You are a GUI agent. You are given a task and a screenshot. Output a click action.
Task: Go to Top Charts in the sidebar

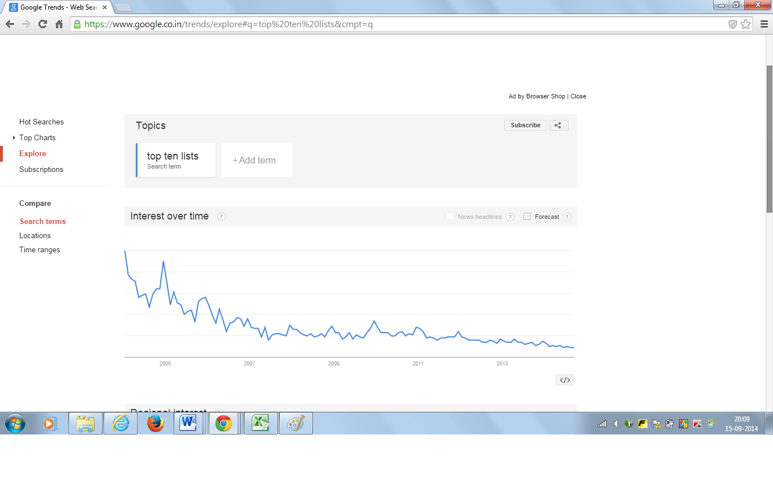click(x=37, y=137)
